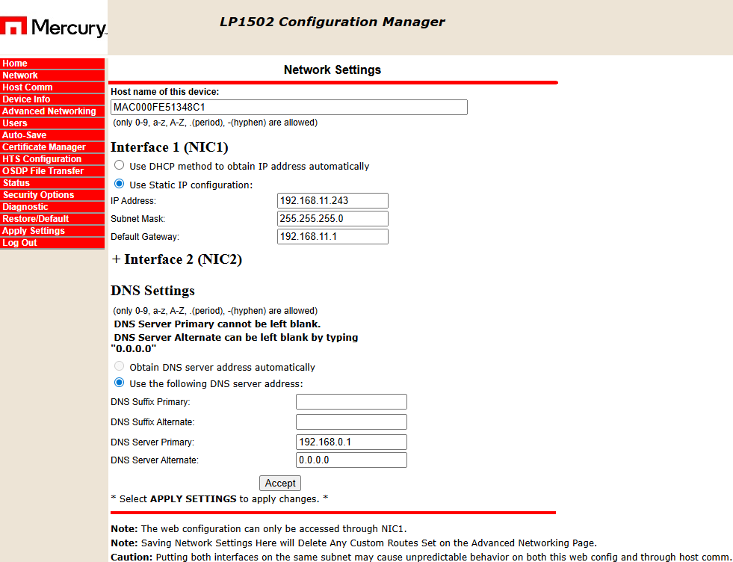733x562 pixels.
Task: Go to the Network page
Action: click(52, 75)
